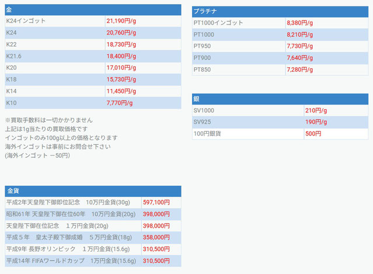373x274 pixels.
Task: Select the PT900 row label
Action: tap(202, 58)
